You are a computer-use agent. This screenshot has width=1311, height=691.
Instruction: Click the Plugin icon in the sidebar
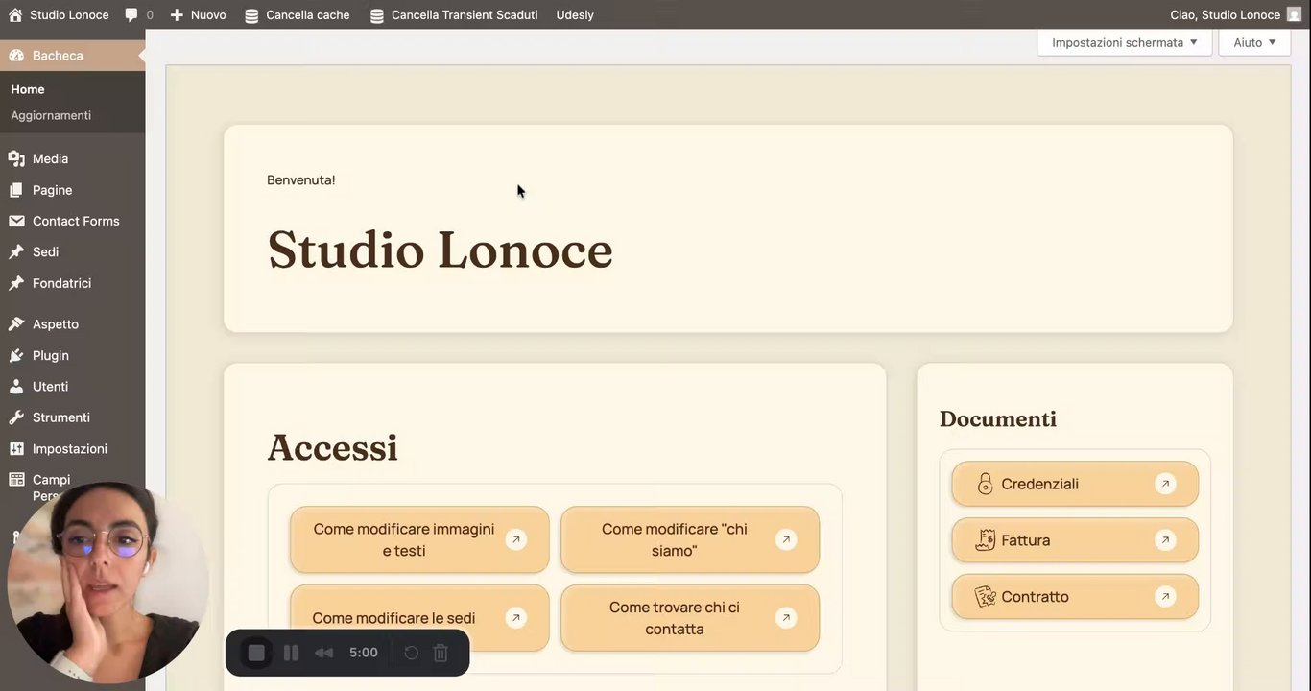(16, 355)
